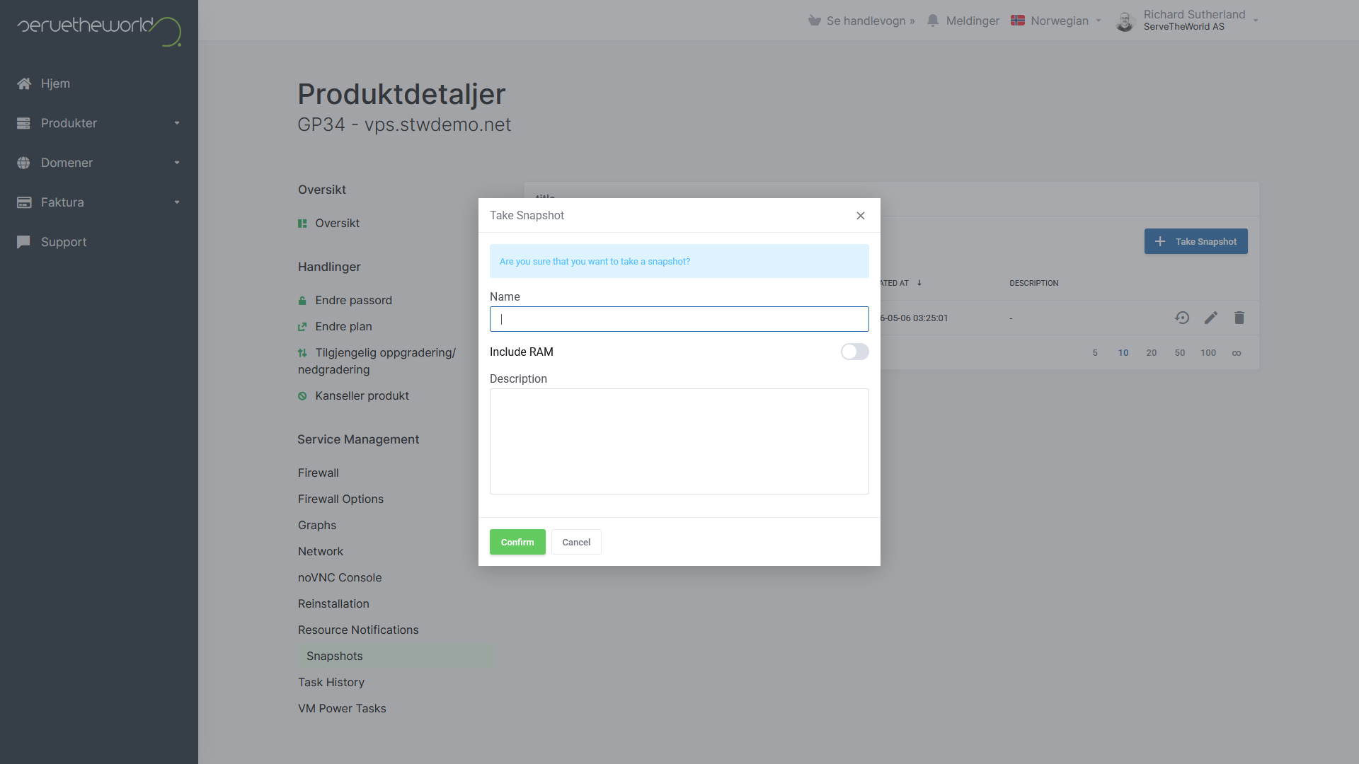Click the Produkter server icon
The image size is (1359, 764).
pos(23,123)
